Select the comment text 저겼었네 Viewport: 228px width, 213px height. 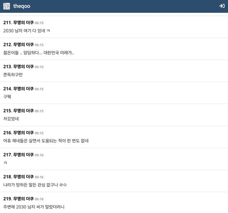(11, 119)
